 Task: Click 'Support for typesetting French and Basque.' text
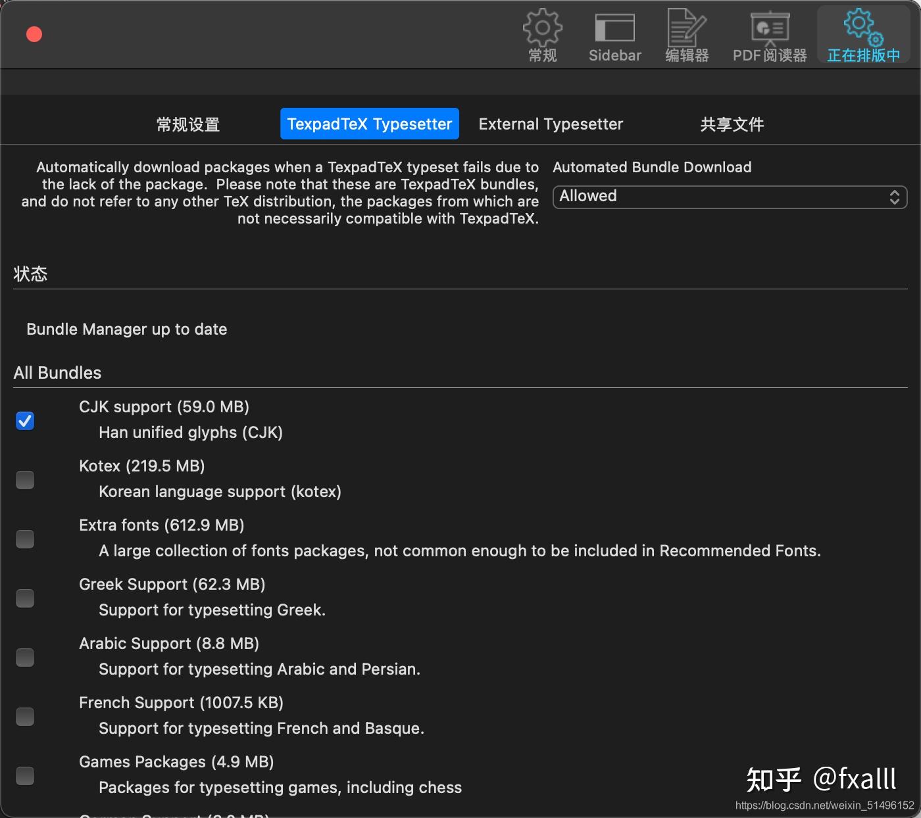coord(261,729)
